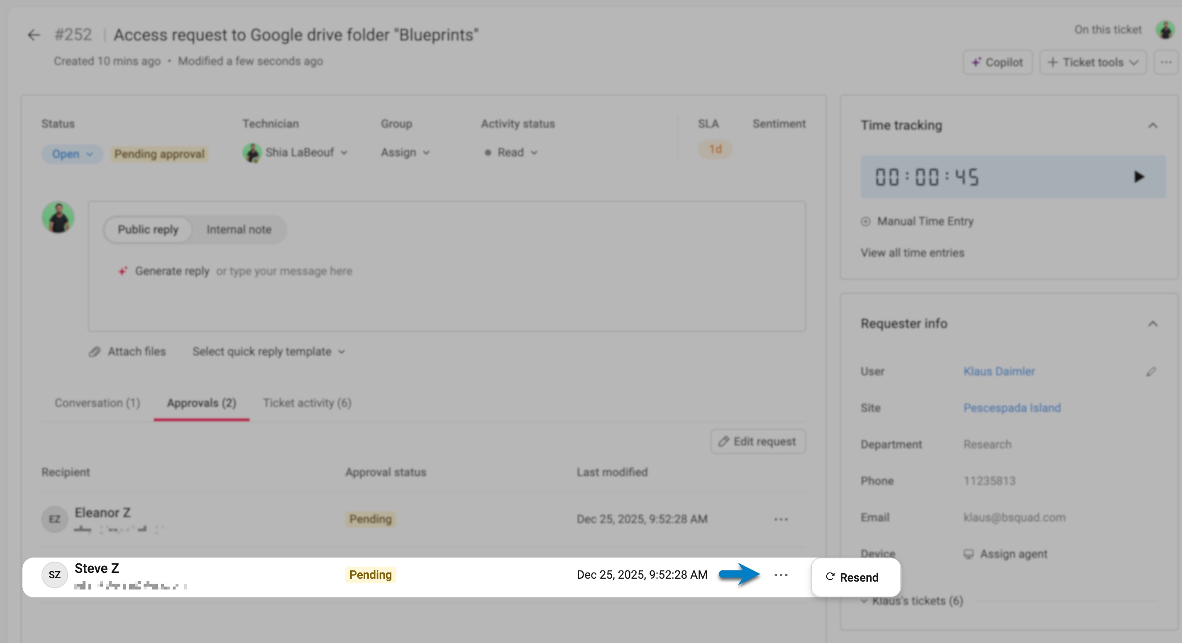Click the Last modified column header
The width and height of the screenshot is (1182, 643).
[612, 473]
